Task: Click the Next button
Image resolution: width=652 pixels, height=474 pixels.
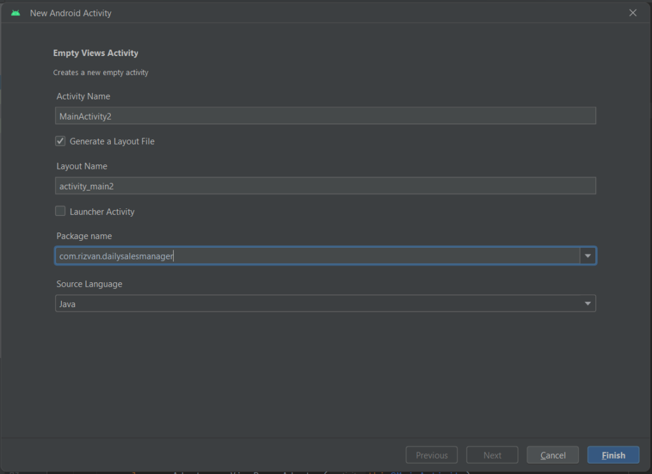Action: [492, 455]
